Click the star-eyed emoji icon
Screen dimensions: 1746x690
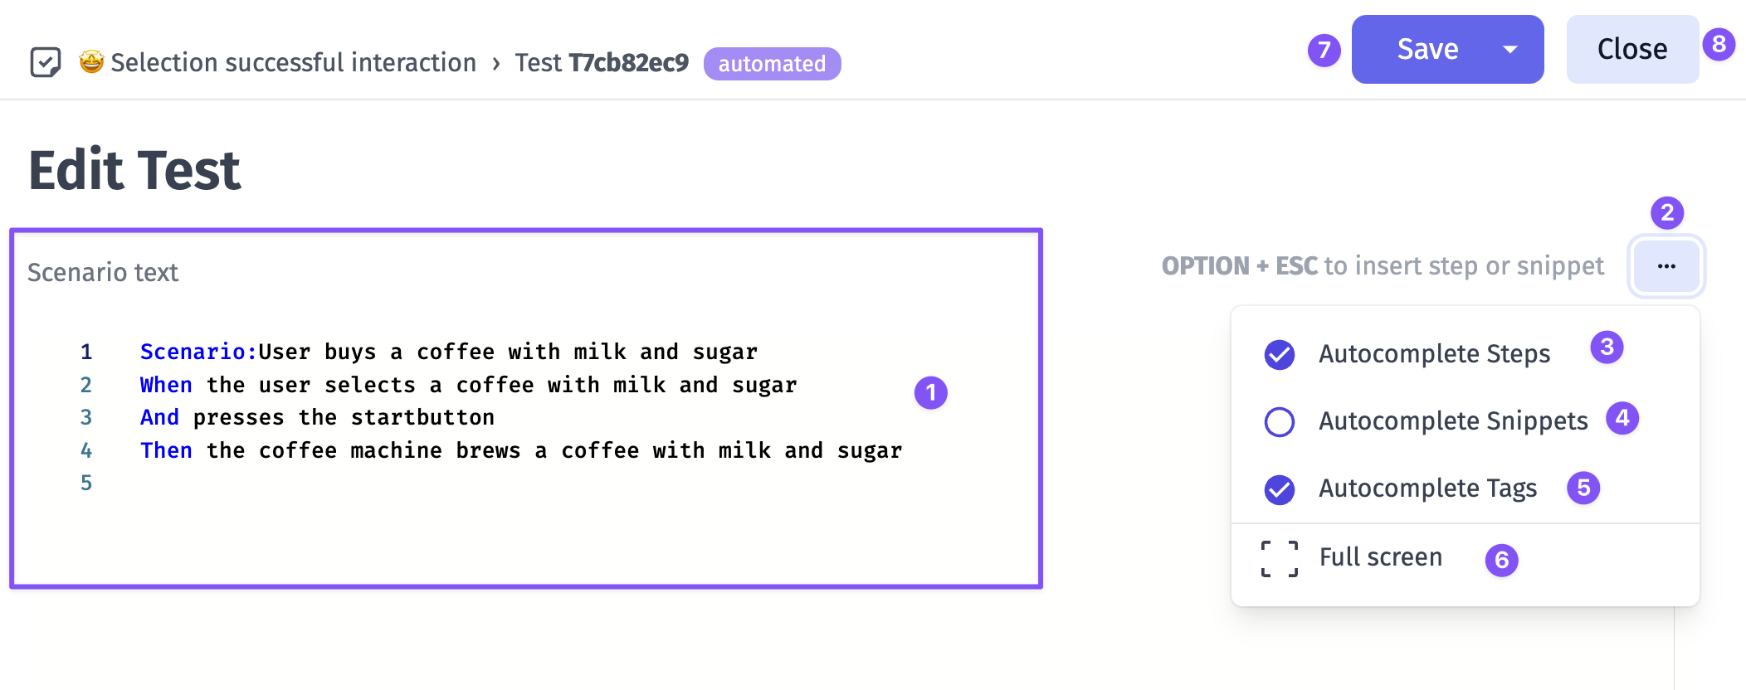[91, 61]
